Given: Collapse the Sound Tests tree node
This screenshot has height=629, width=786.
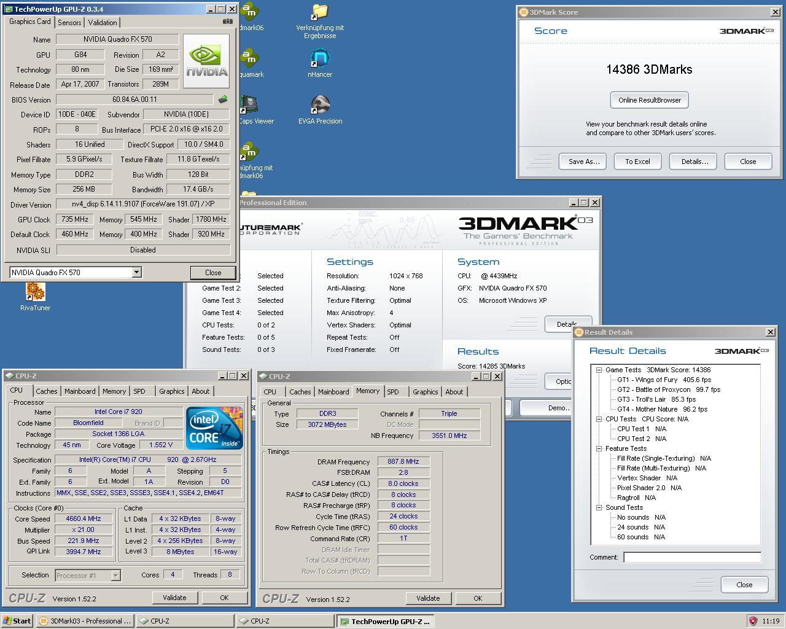Looking at the screenshot, I should [x=599, y=507].
